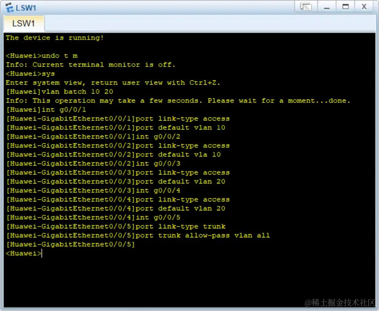
Task: Click GigabitEthernet0/0/3 'port default vlan 20' line
Action: tap(116, 181)
